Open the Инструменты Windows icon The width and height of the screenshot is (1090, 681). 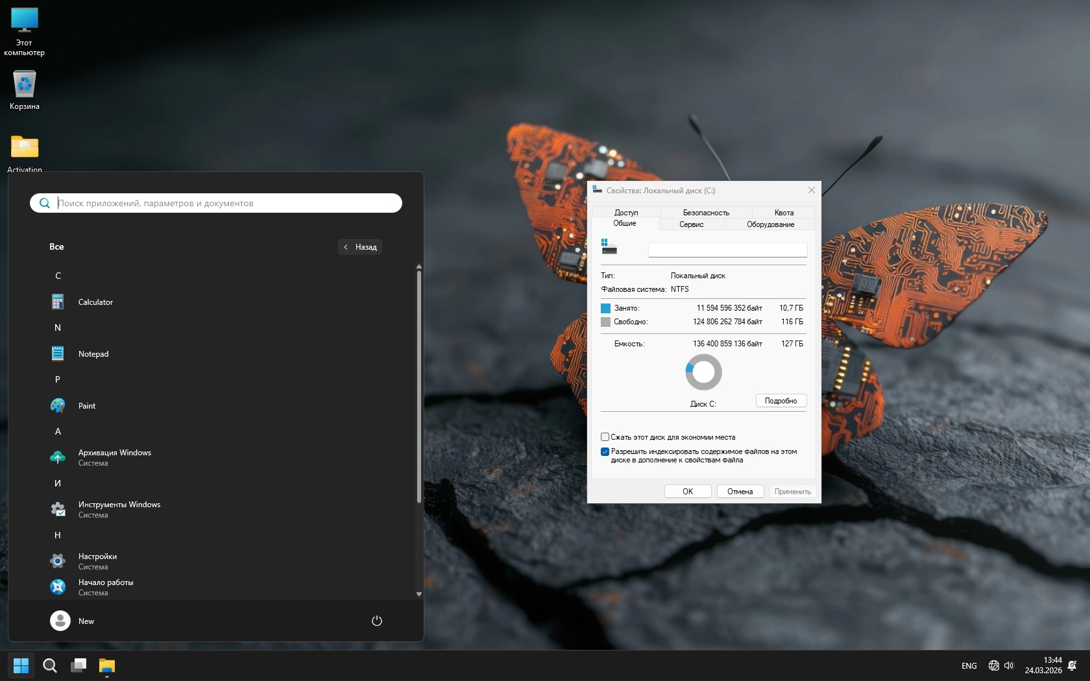pyautogui.click(x=58, y=509)
